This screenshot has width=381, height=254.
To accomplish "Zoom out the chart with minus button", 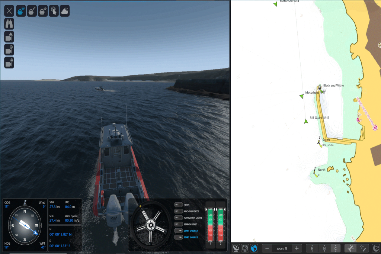I will point(267,248).
